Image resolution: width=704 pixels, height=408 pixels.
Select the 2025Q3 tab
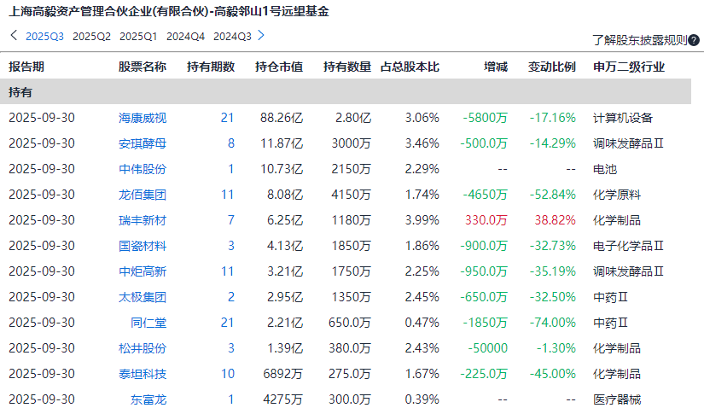44,37
